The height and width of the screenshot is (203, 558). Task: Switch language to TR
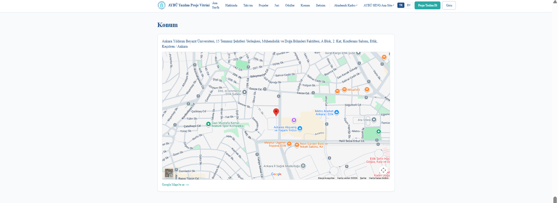[401, 5]
